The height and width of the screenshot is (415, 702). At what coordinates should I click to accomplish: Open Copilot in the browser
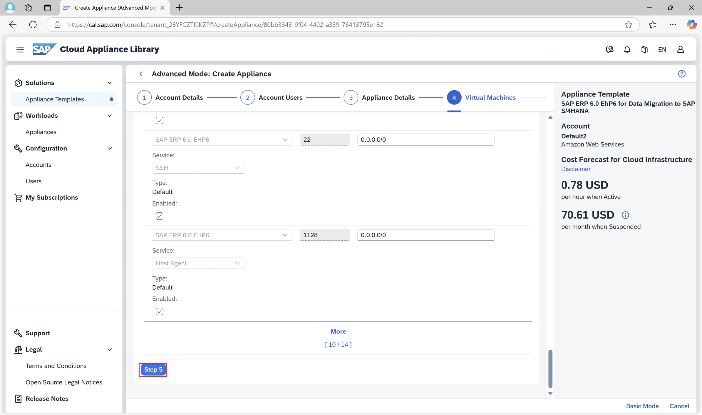tap(691, 25)
